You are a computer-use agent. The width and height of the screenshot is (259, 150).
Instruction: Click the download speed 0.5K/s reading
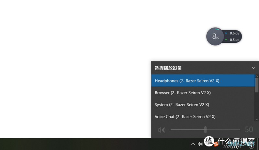[x=234, y=40]
